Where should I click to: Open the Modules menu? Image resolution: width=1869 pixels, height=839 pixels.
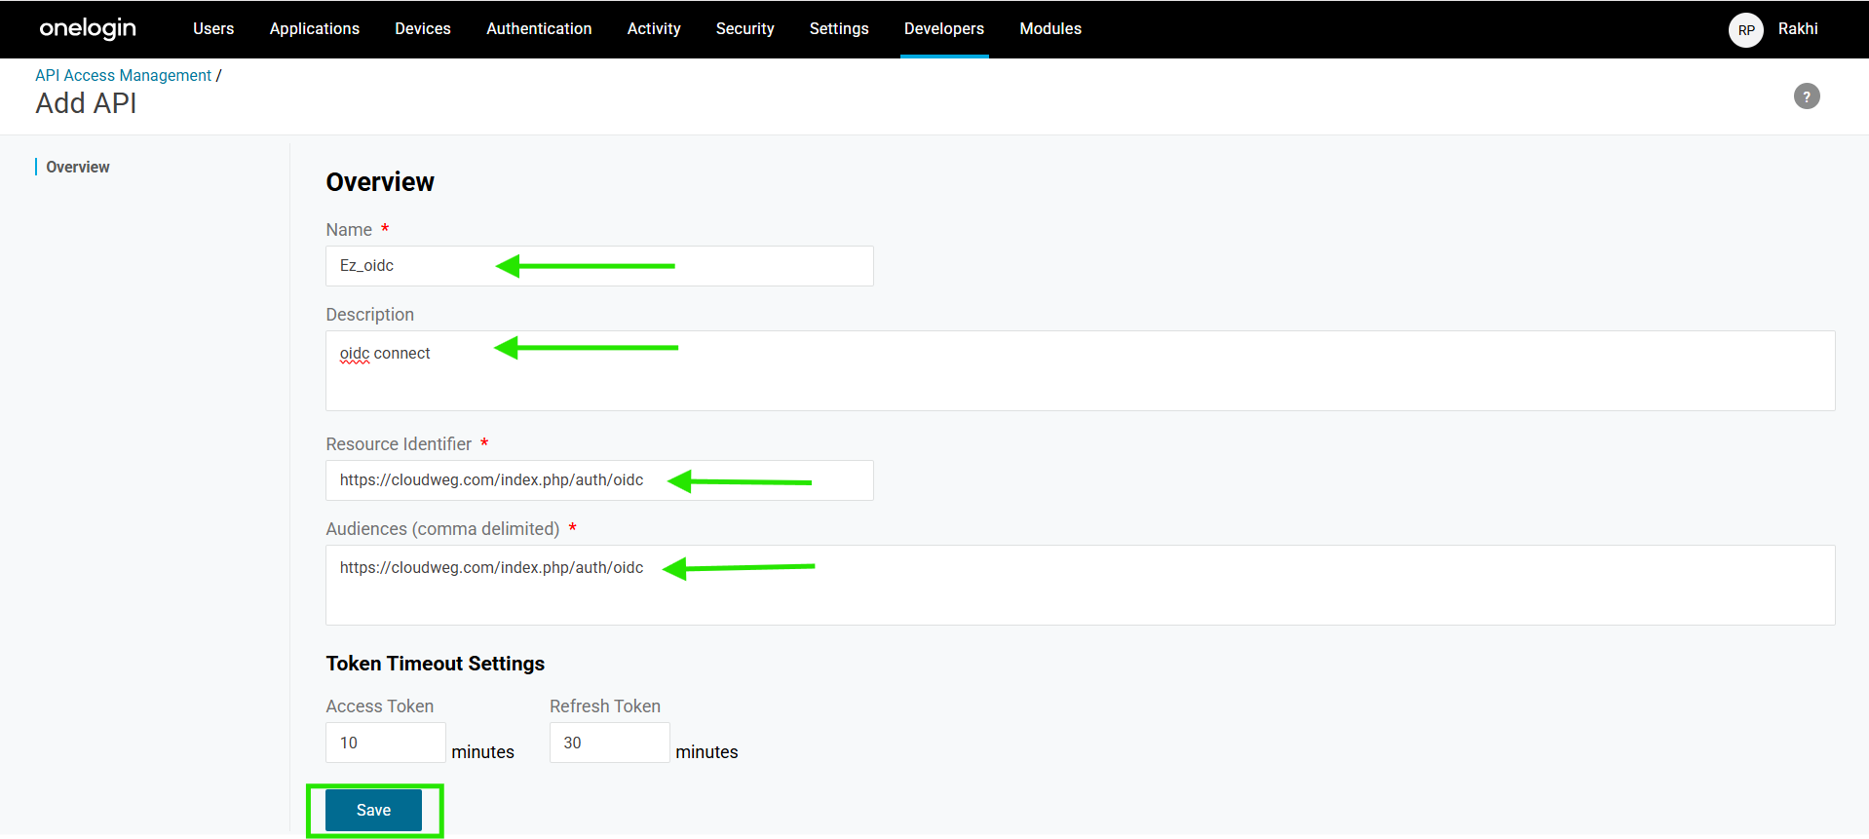click(1050, 29)
